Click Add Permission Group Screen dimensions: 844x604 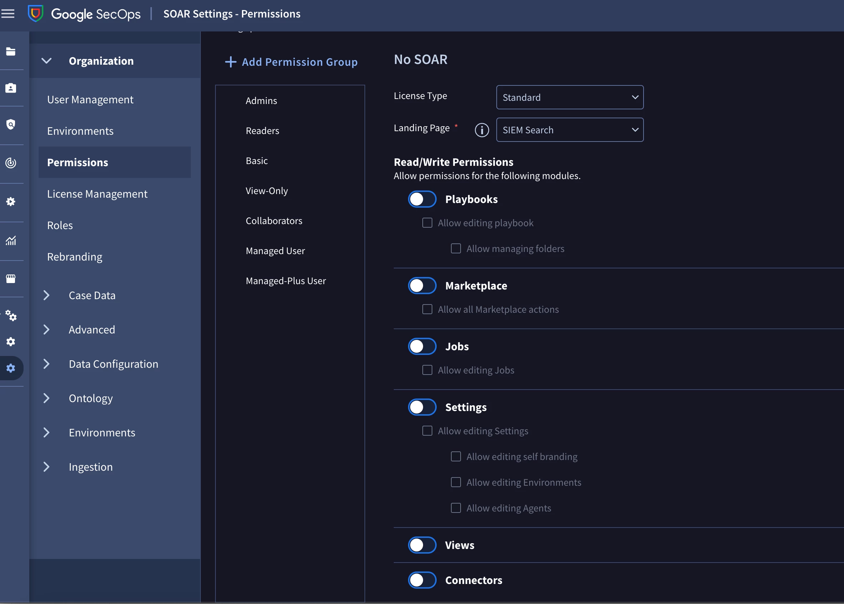point(291,62)
